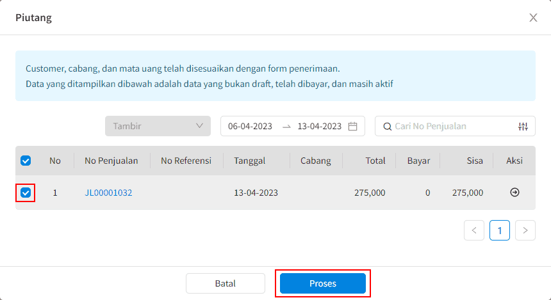
Task: Click the arrow action icon for JL00001032
Action: (x=514, y=193)
